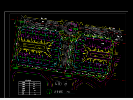Click the double tree circles at the lower right

click(x=114, y=75)
